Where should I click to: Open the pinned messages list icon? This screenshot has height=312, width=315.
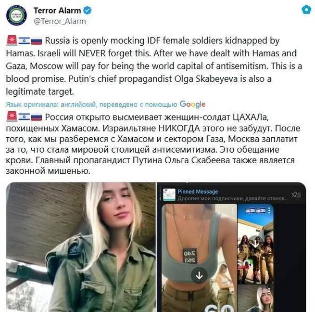pos(296,195)
